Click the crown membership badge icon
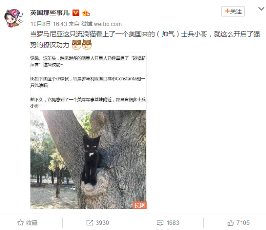The image size is (266, 230). coord(85,13)
